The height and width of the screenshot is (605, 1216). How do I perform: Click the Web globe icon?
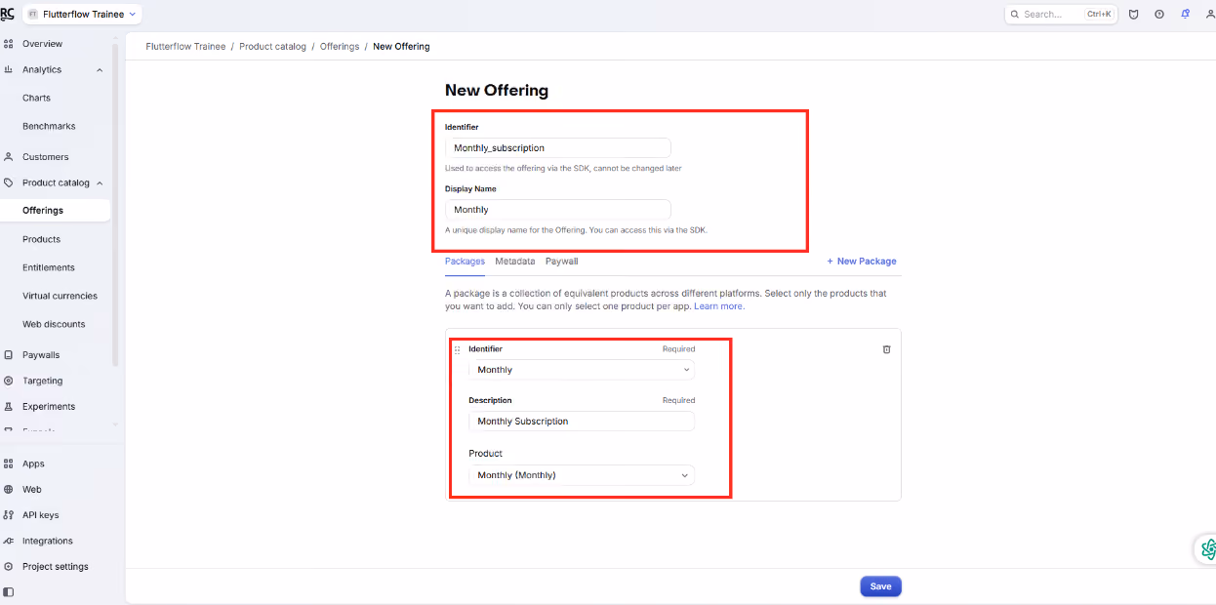[9, 489]
